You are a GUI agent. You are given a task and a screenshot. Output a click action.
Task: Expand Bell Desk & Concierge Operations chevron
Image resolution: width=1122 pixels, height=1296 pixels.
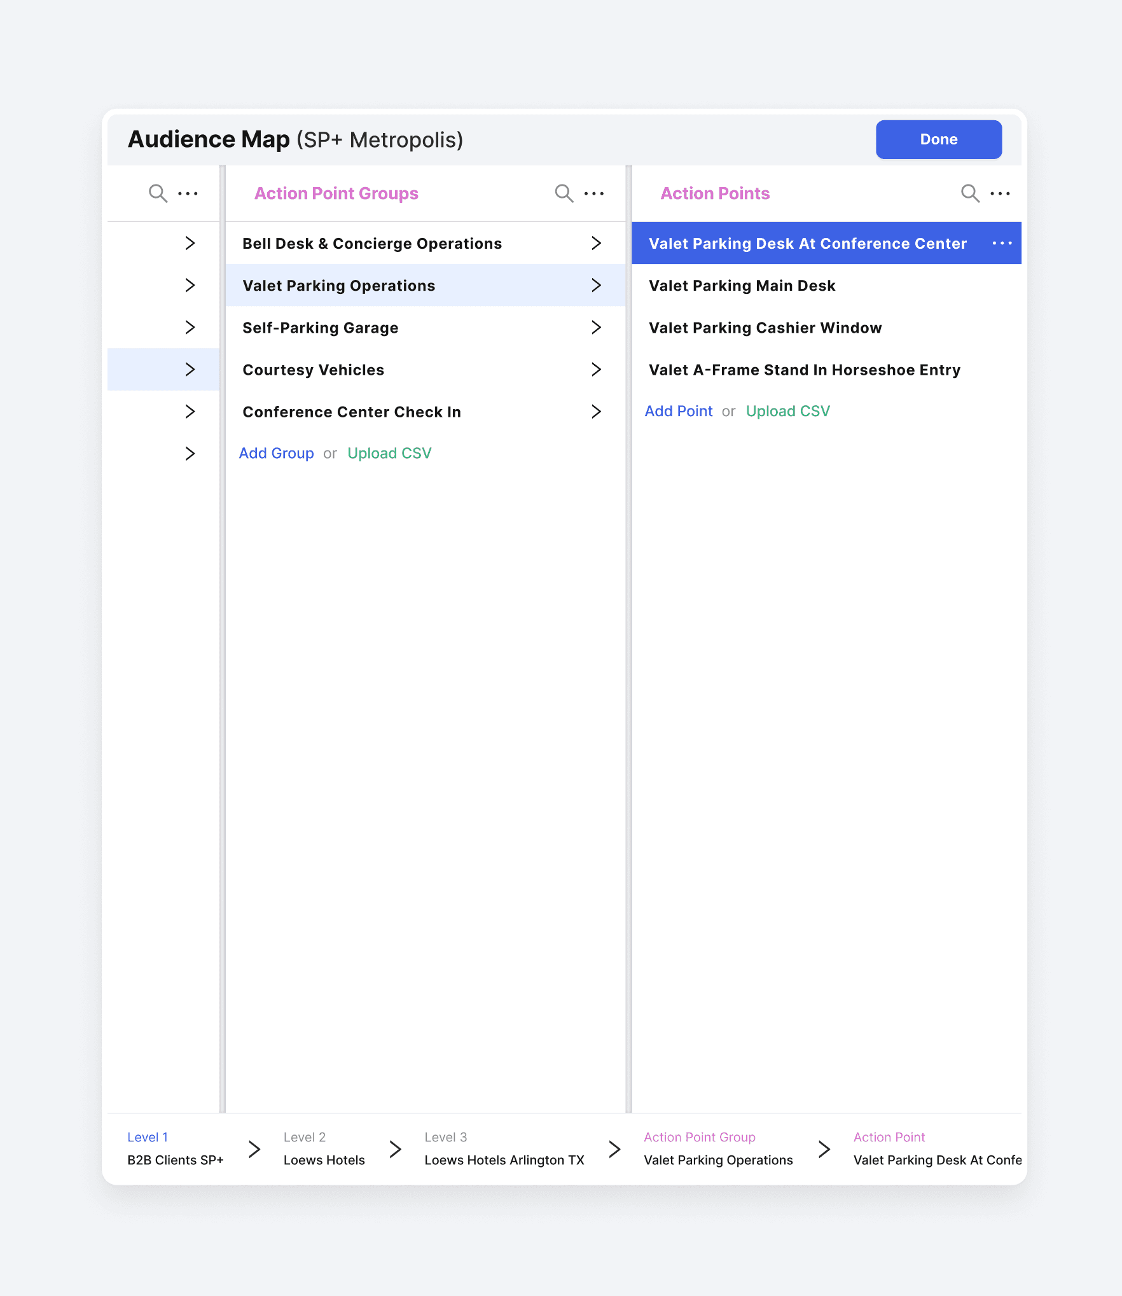[x=596, y=243]
